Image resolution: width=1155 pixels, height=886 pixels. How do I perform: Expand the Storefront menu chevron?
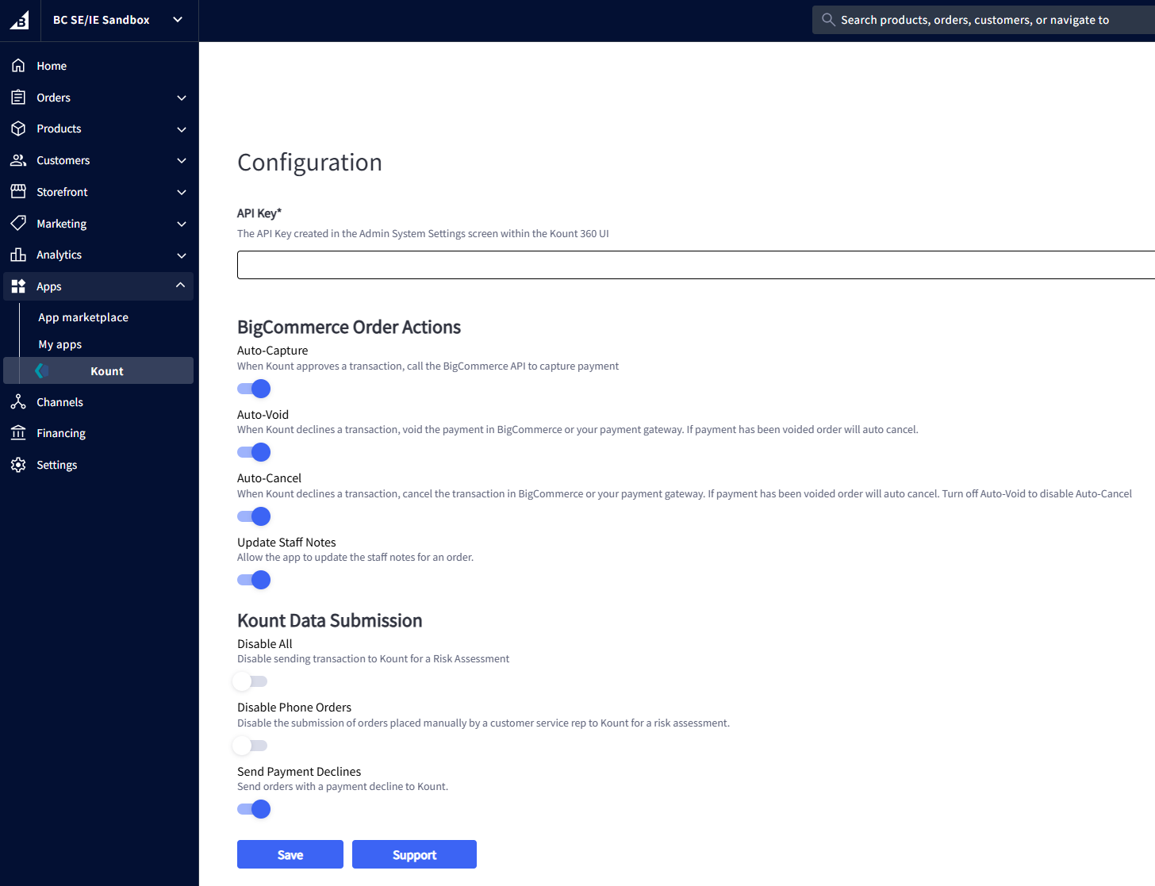[182, 192]
